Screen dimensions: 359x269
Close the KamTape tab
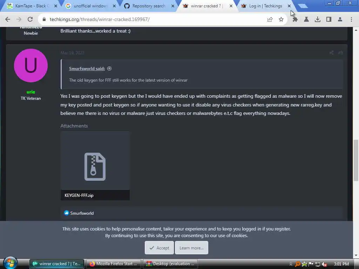56,6
